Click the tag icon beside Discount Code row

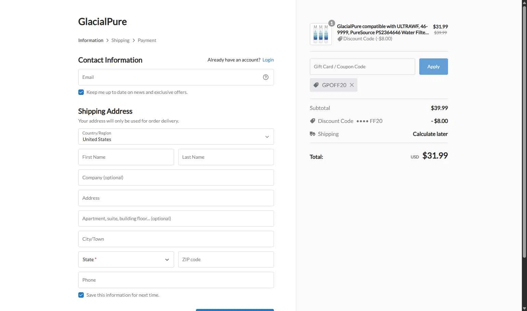point(313,121)
